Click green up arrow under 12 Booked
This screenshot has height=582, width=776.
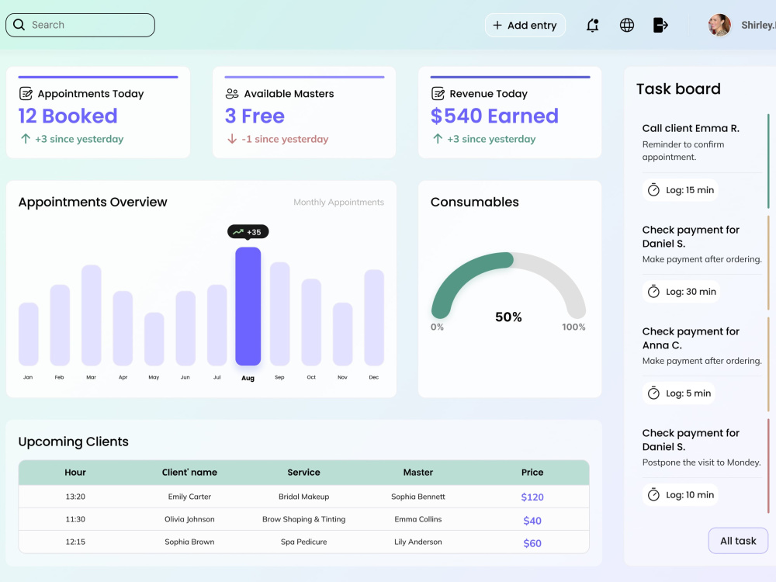(26, 139)
